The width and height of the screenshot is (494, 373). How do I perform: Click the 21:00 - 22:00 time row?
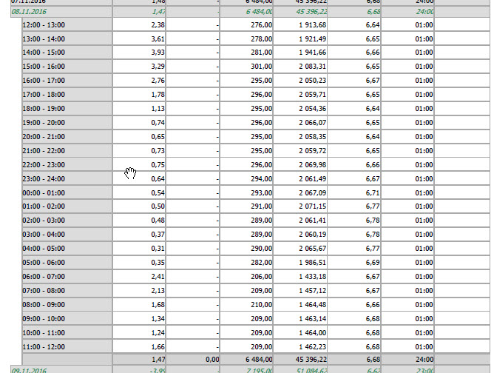pyautogui.click(x=256, y=151)
